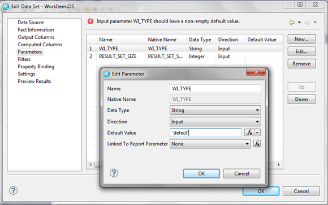Click the Edit... button
The image size is (328, 205).
coord(301,51)
